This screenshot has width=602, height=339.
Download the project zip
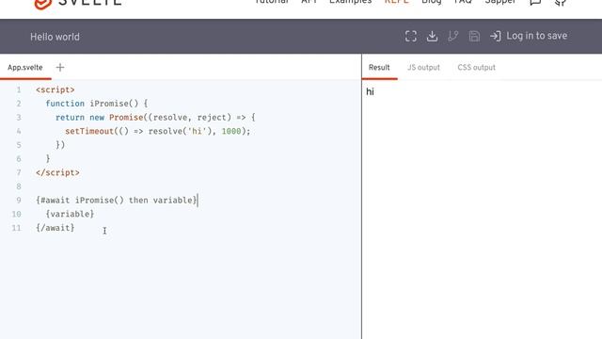pyautogui.click(x=433, y=36)
